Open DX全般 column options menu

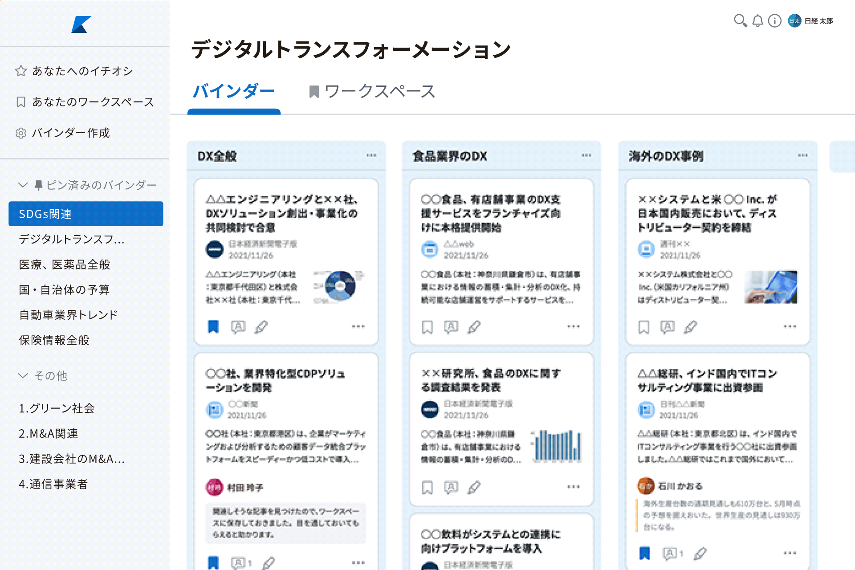pos(371,155)
